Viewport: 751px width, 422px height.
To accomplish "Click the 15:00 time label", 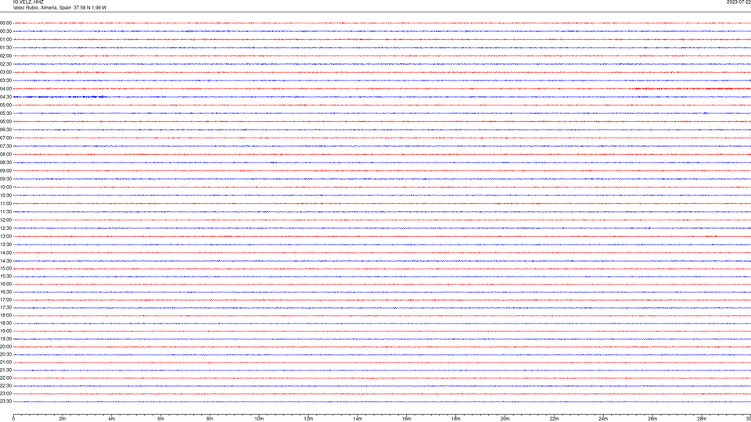I will coord(5,268).
